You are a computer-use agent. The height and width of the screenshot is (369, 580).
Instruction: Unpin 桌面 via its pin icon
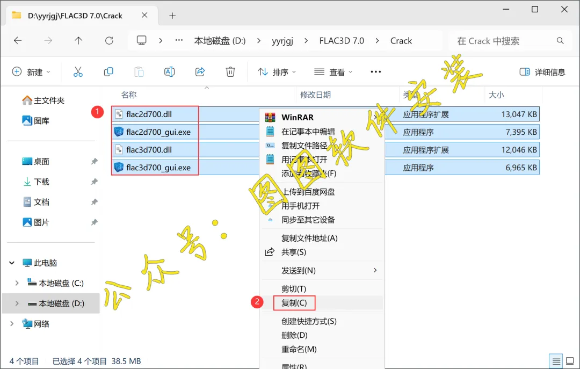tap(95, 161)
